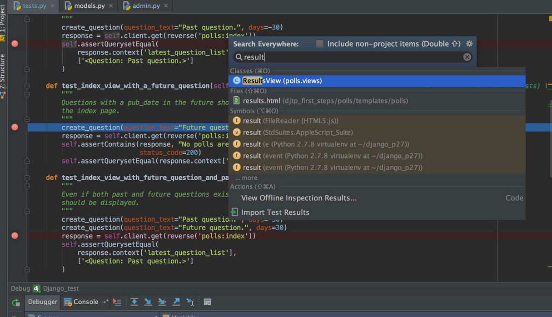The width and height of the screenshot is (552, 317).
Task: Open the Debugger tab
Action: point(43,302)
